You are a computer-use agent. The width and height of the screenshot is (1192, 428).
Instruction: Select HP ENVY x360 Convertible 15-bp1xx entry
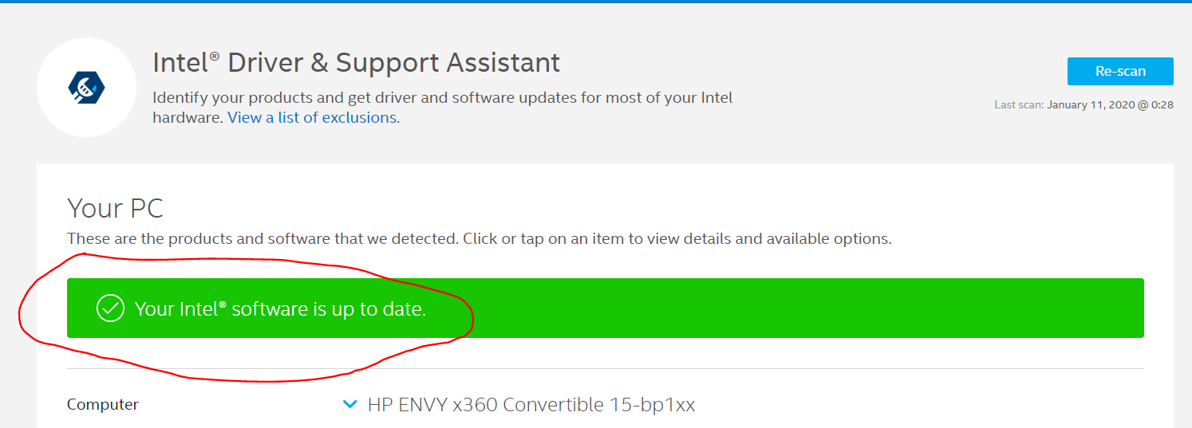click(531, 405)
